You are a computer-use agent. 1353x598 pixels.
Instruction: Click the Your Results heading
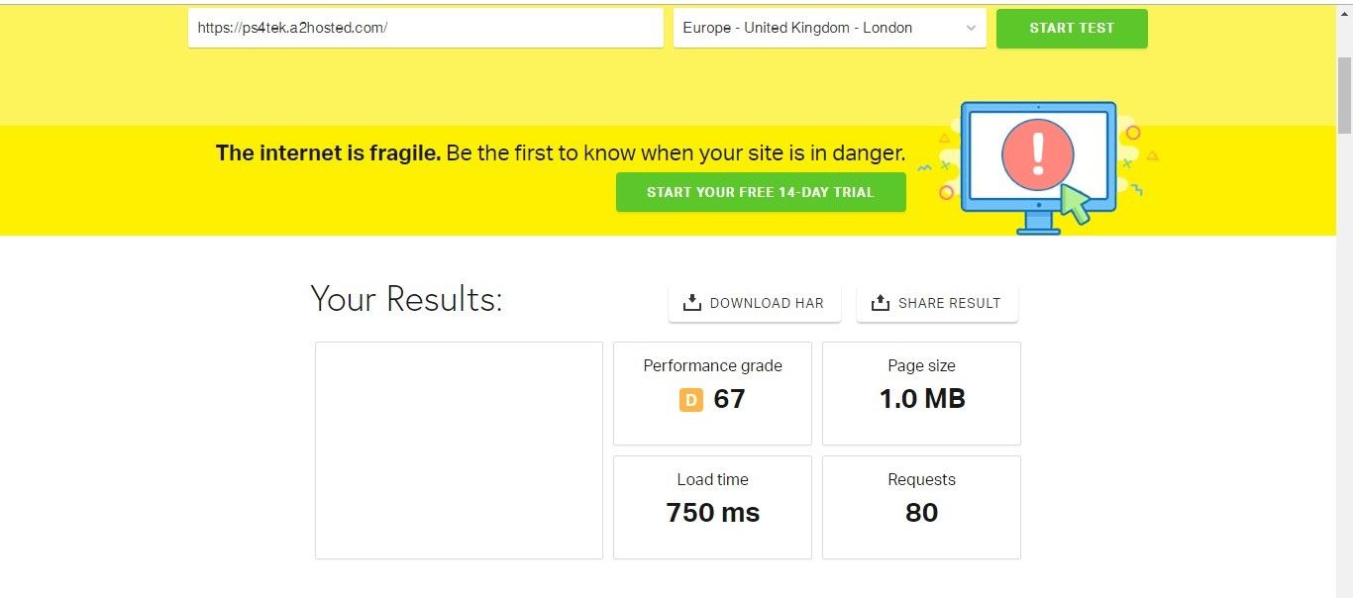[406, 299]
